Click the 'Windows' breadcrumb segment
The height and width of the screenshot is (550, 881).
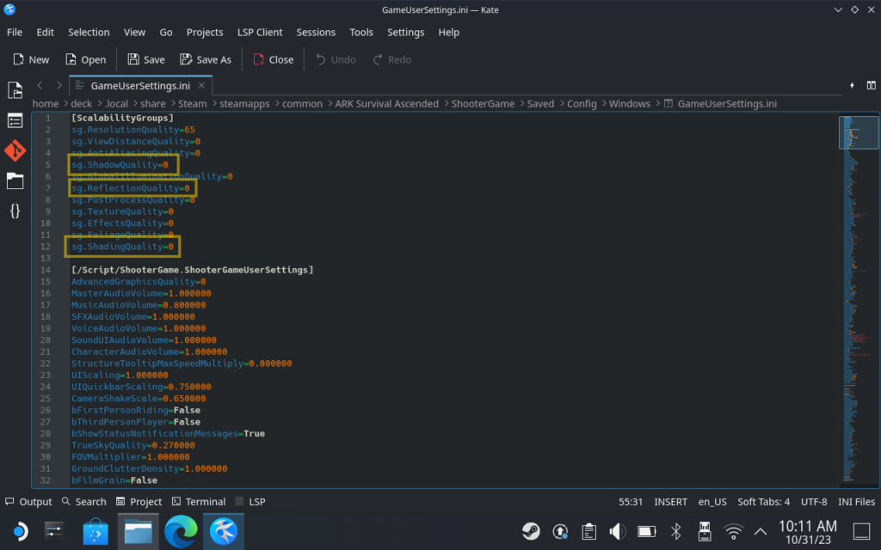[629, 104]
